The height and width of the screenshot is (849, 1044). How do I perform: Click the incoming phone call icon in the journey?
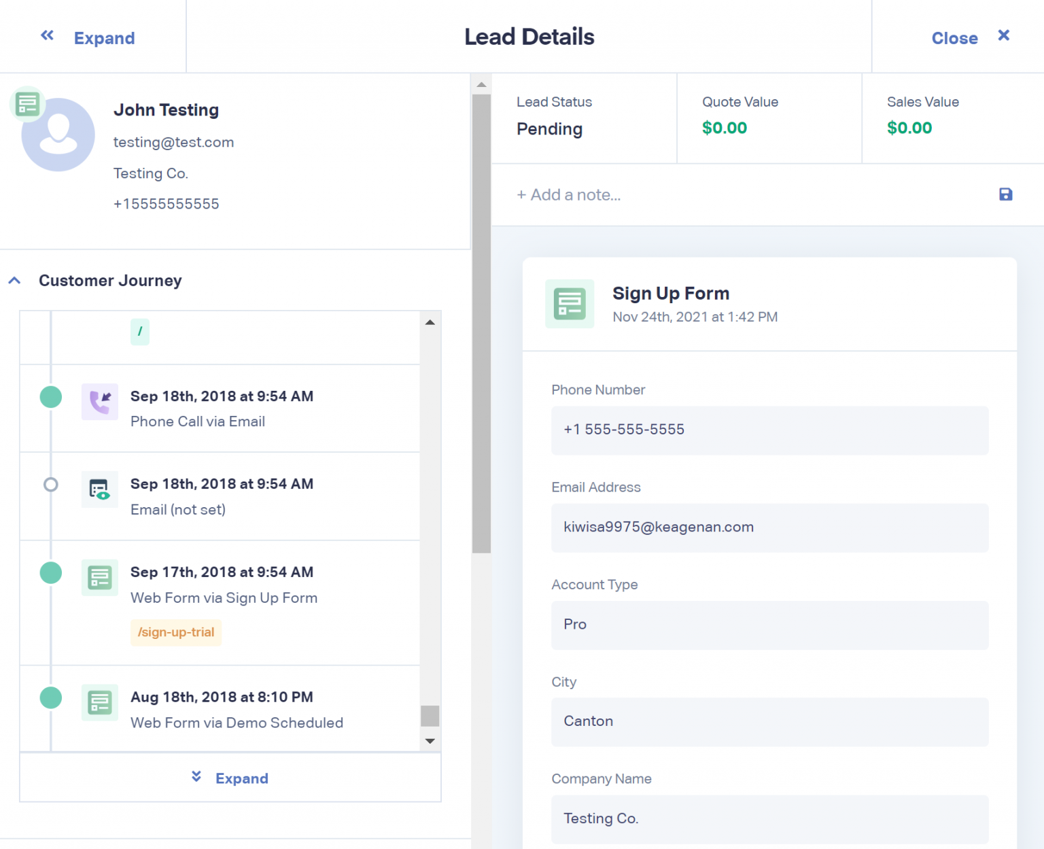click(x=99, y=402)
